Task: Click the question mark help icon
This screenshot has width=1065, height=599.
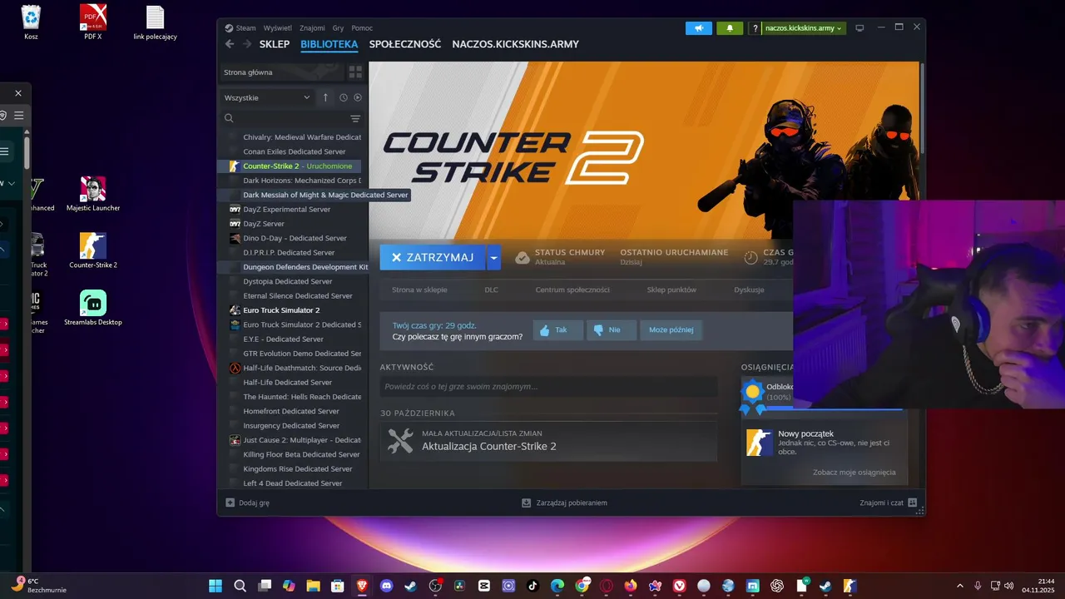Action: pyautogui.click(x=755, y=28)
